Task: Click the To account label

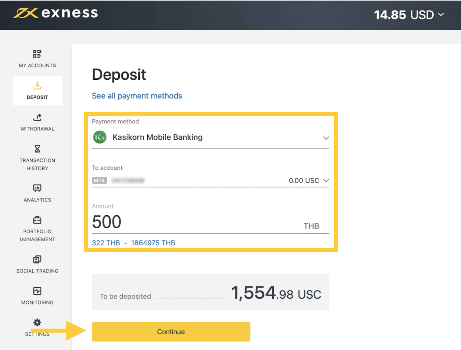Action: point(107,168)
